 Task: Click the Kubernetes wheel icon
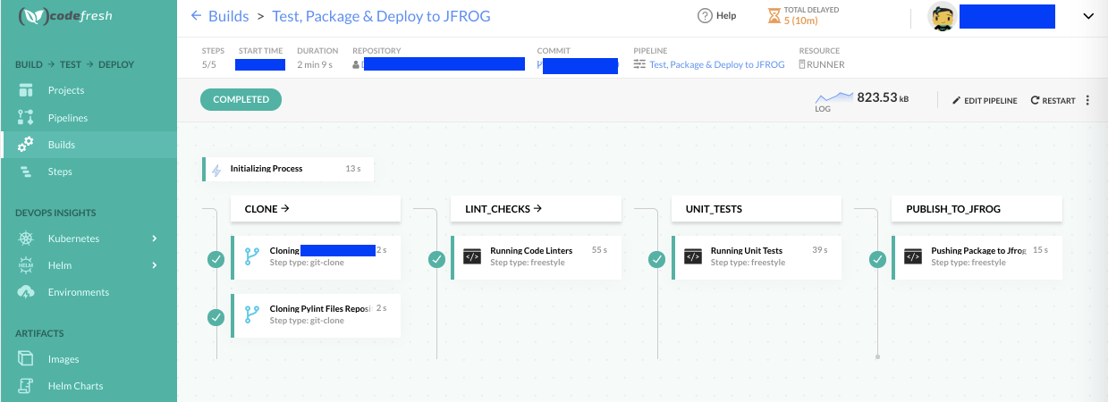(x=26, y=239)
